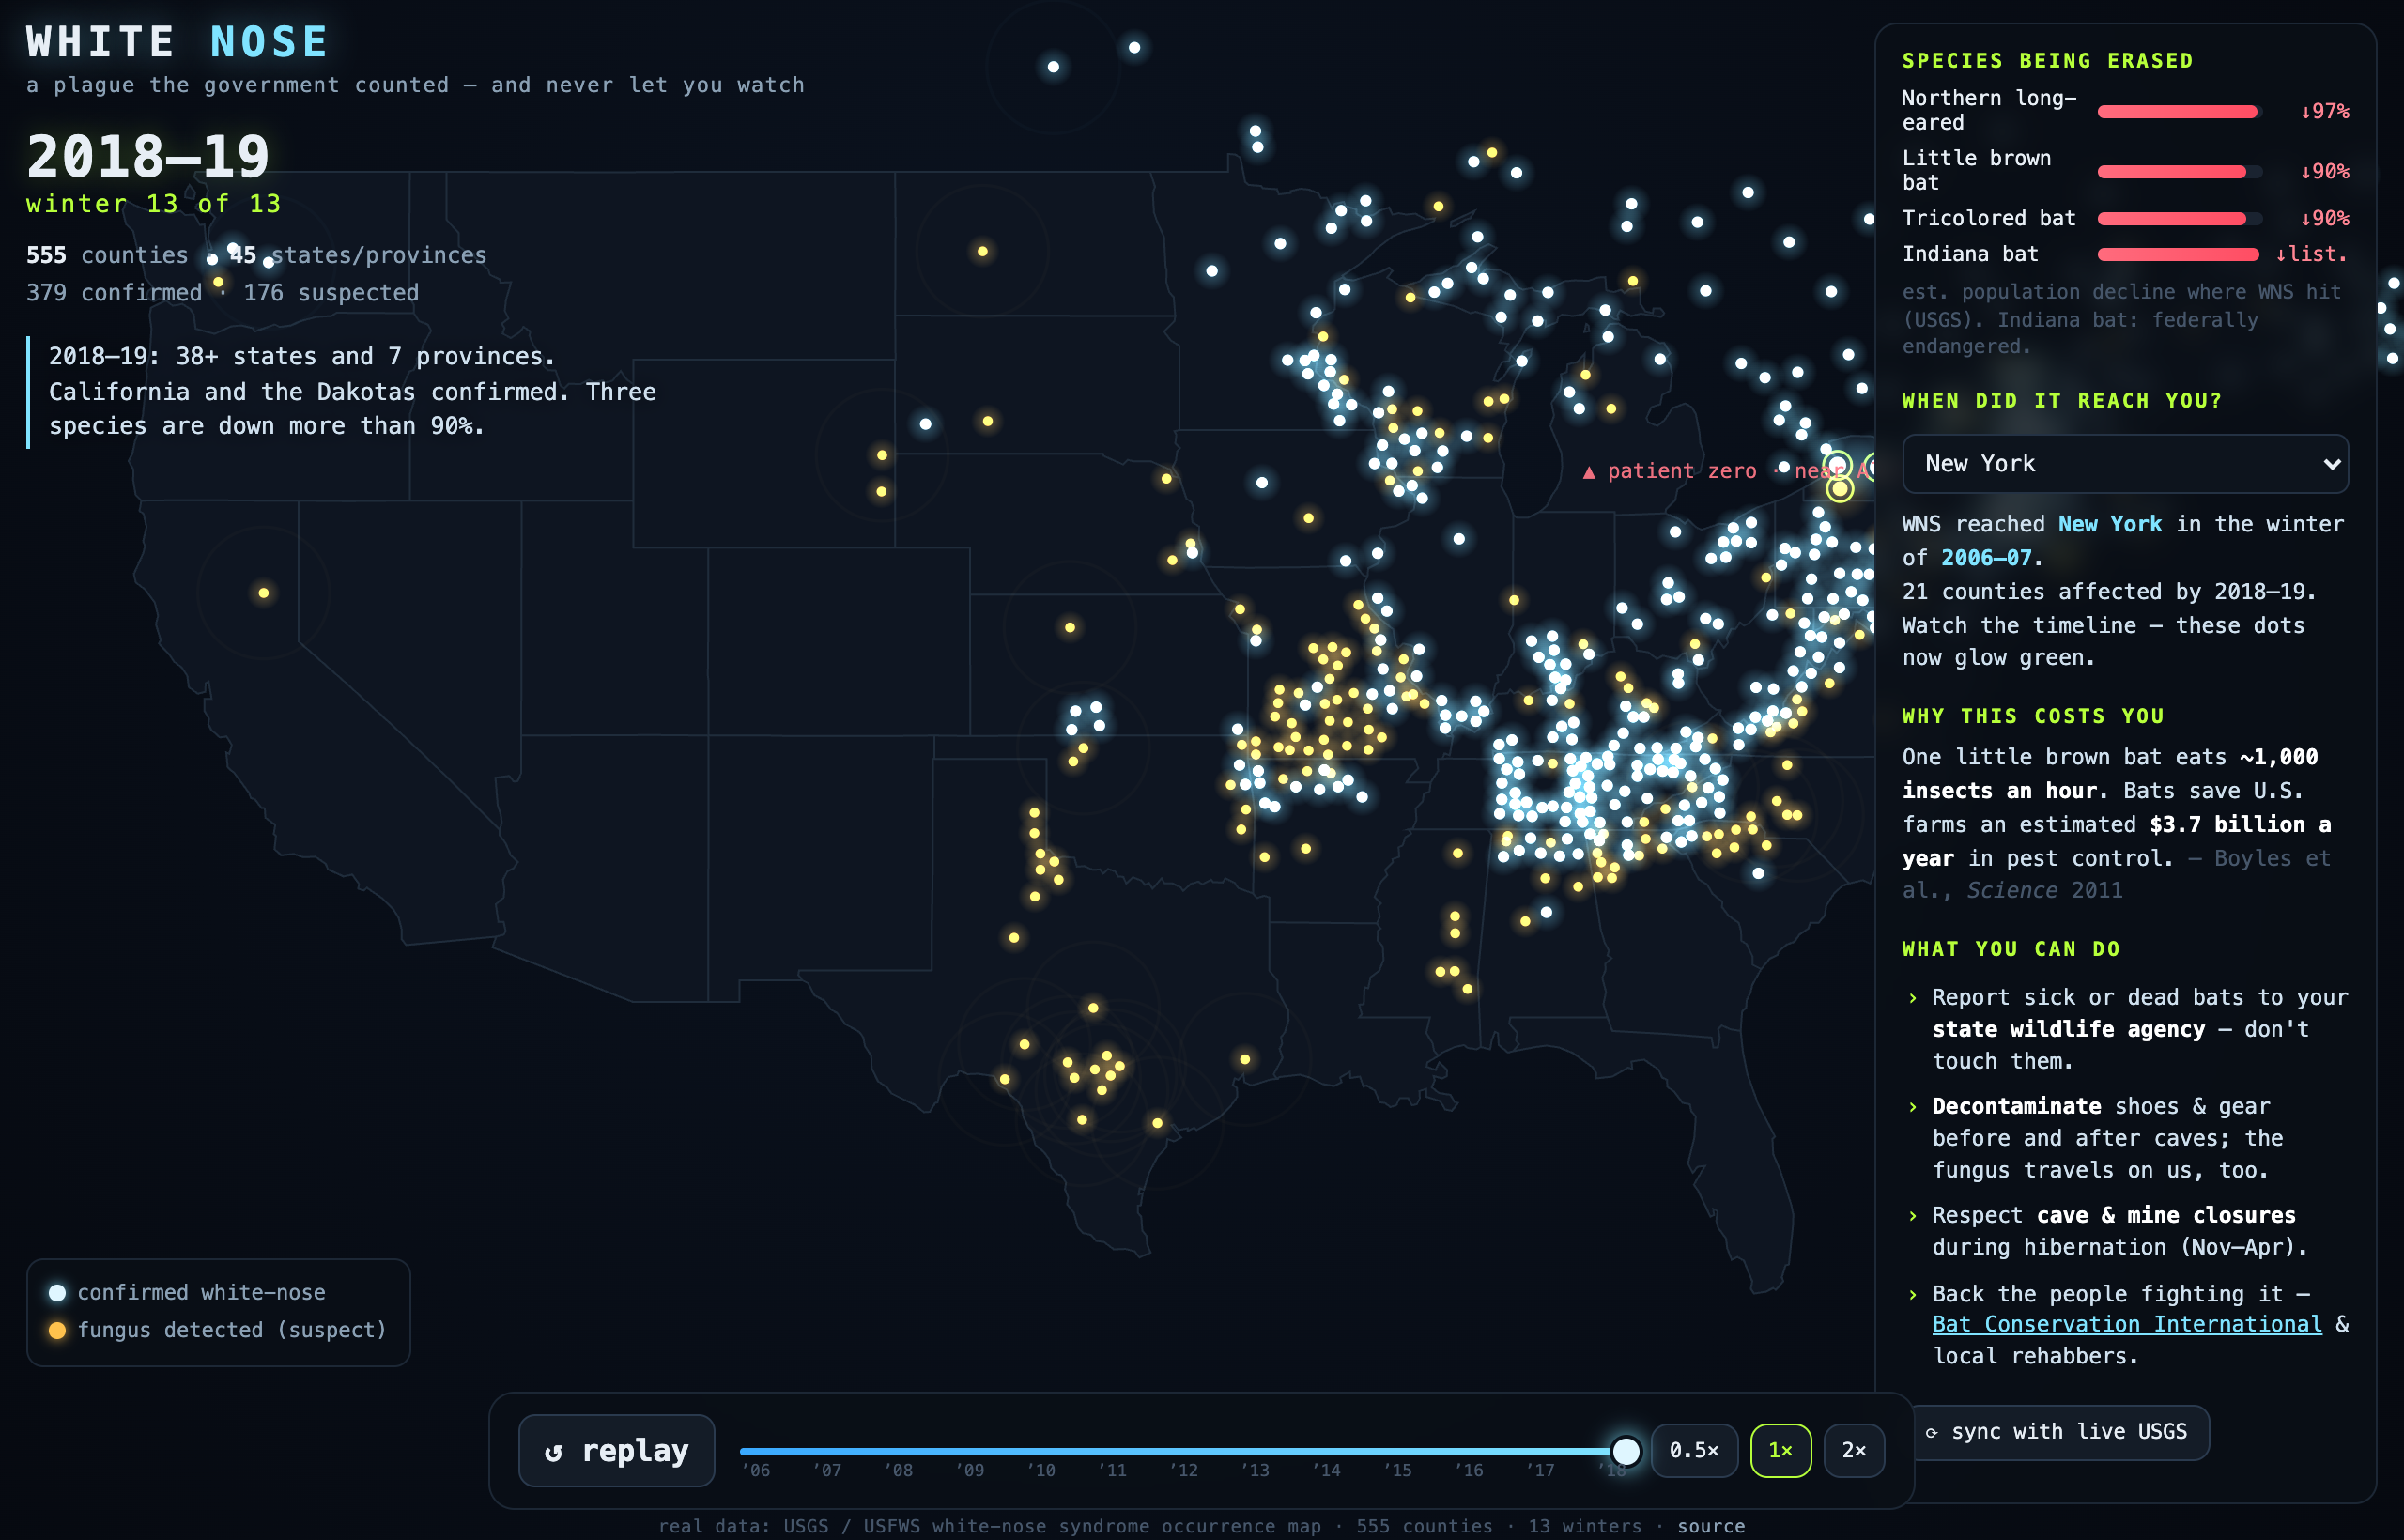Viewport: 2404px width, 1540px height.
Task: Click the yellow California suspect dot
Action: click(264, 593)
